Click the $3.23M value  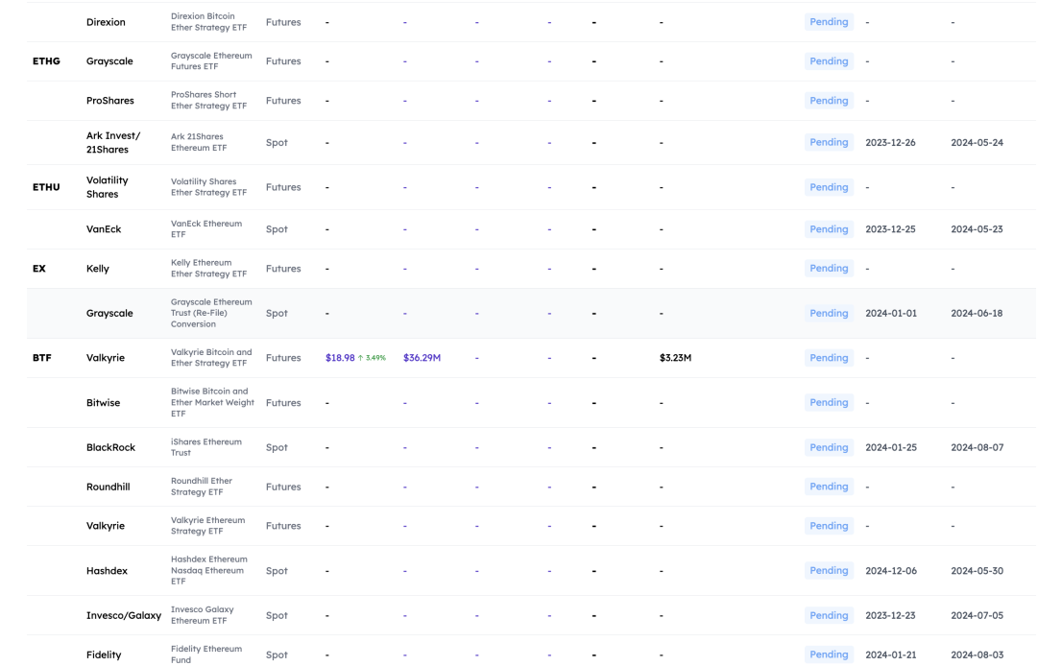click(x=675, y=357)
